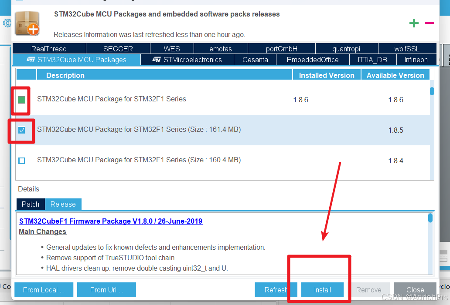Click the package list vertical scrollbar thumb

[432, 91]
